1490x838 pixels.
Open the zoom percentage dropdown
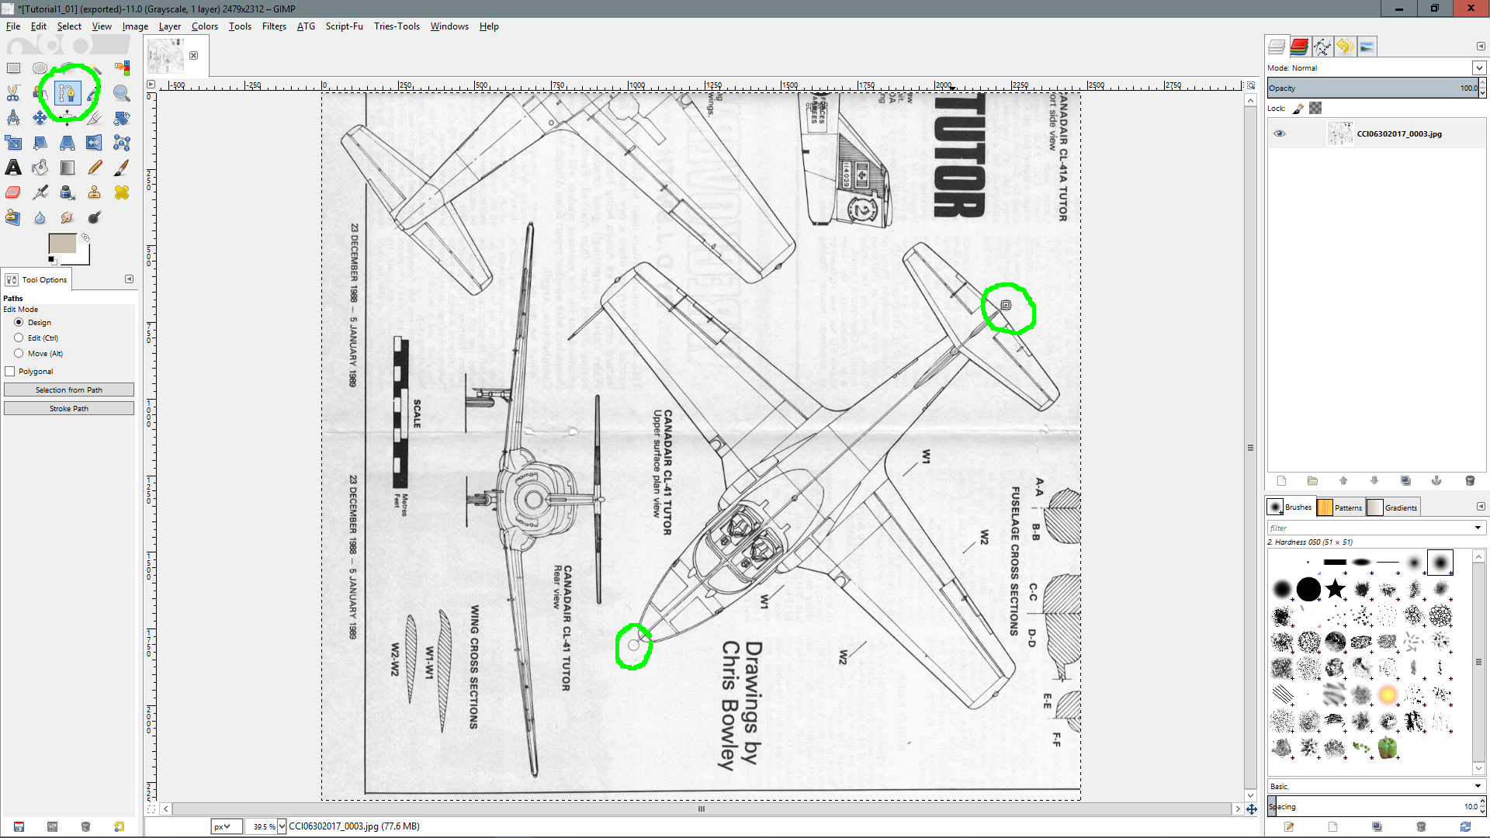[x=282, y=826]
